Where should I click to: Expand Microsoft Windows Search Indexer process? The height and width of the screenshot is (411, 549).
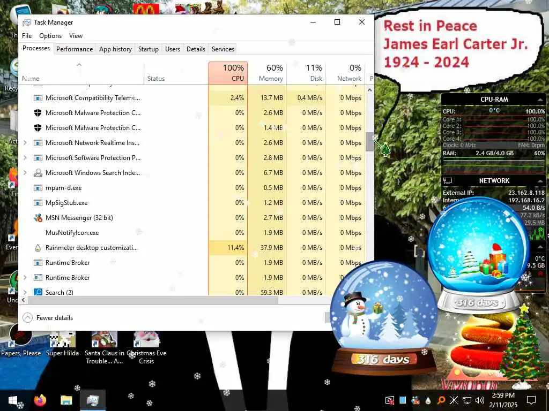(25, 173)
